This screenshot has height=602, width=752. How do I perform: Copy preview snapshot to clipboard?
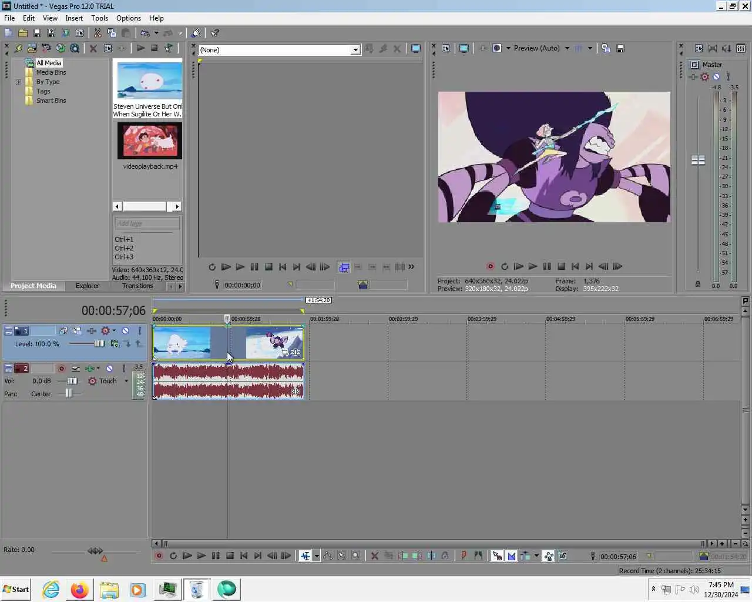point(606,48)
